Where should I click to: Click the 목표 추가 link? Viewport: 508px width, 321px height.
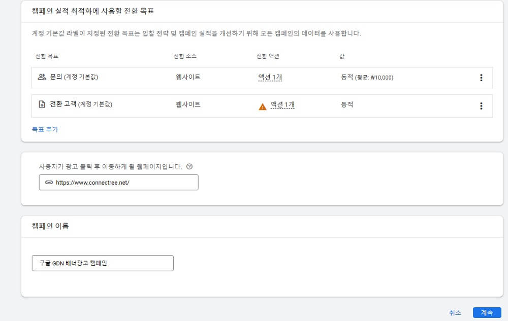(45, 129)
